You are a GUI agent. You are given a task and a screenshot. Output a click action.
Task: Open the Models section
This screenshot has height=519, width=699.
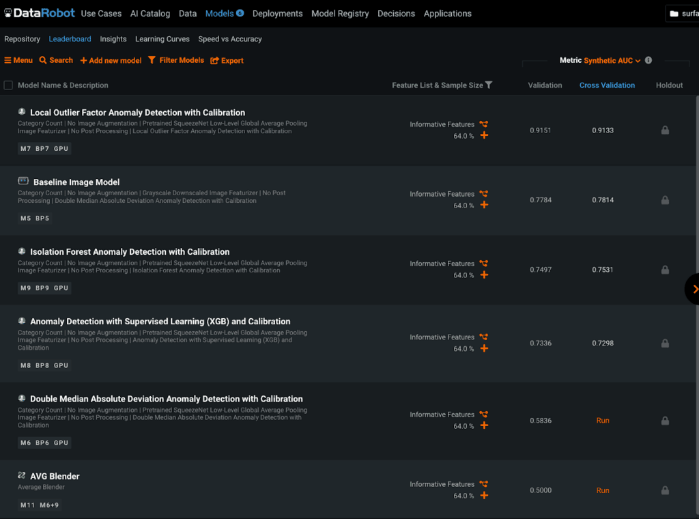(x=224, y=14)
